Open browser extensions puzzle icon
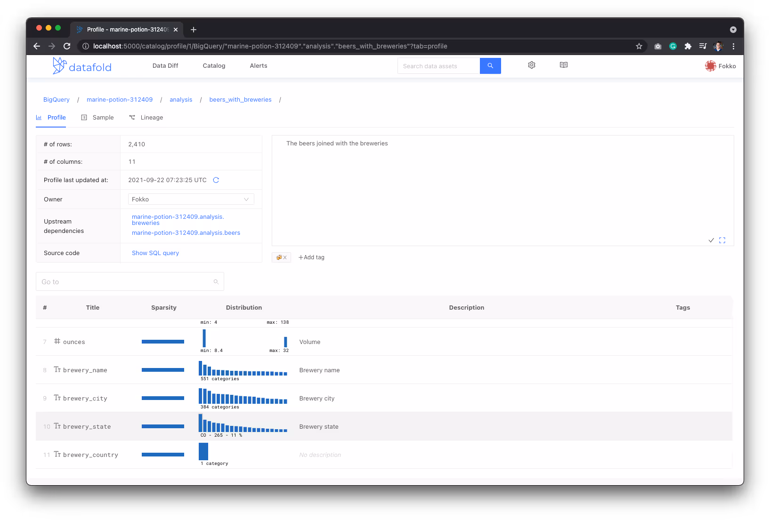The image size is (770, 520). pyautogui.click(x=688, y=46)
